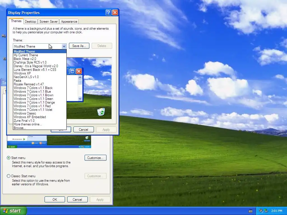Select Luna Element Black v5.1 + CSS
Image resolution: width=287 pixels, height=215 pixels.
(40, 70)
